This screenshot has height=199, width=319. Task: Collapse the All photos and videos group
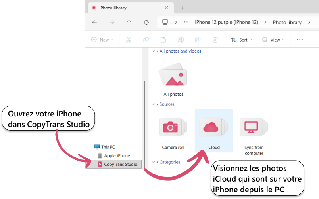pyautogui.click(x=154, y=51)
